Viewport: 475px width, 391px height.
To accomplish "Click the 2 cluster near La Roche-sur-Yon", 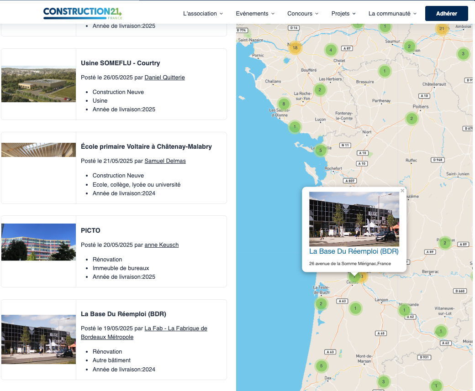I will [x=320, y=90].
